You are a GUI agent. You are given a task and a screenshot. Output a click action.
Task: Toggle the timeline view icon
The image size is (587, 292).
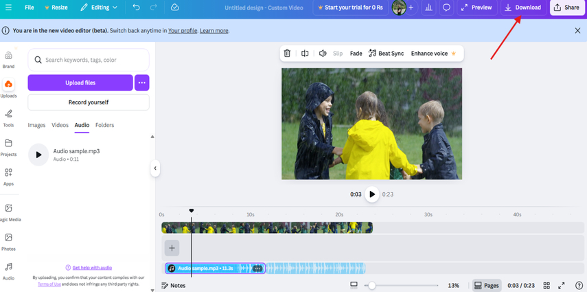pyautogui.click(x=354, y=286)
